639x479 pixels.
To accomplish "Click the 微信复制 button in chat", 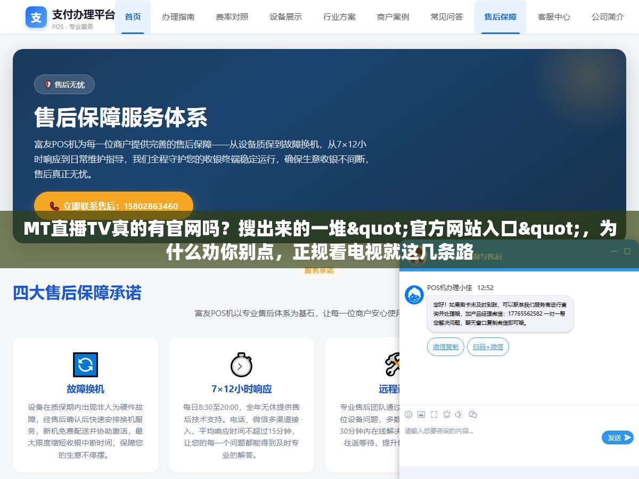I will click(x=445, y=346).
